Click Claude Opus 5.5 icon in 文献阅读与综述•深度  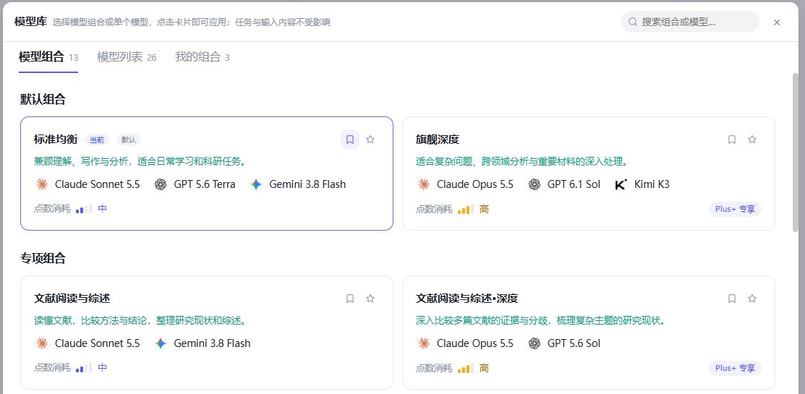[424, 343]
